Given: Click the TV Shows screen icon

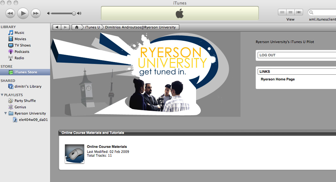Looking at the screenshot, I should point(10,45).
